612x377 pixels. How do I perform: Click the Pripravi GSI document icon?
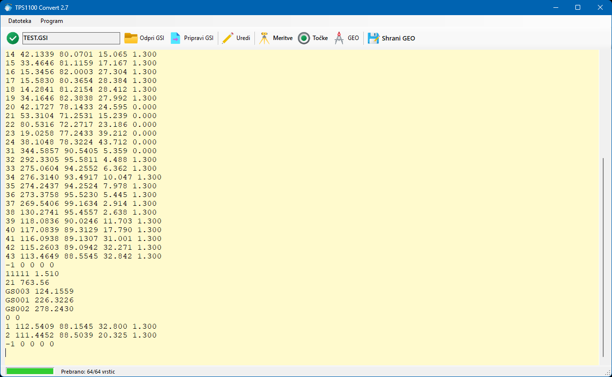[175, 38]
